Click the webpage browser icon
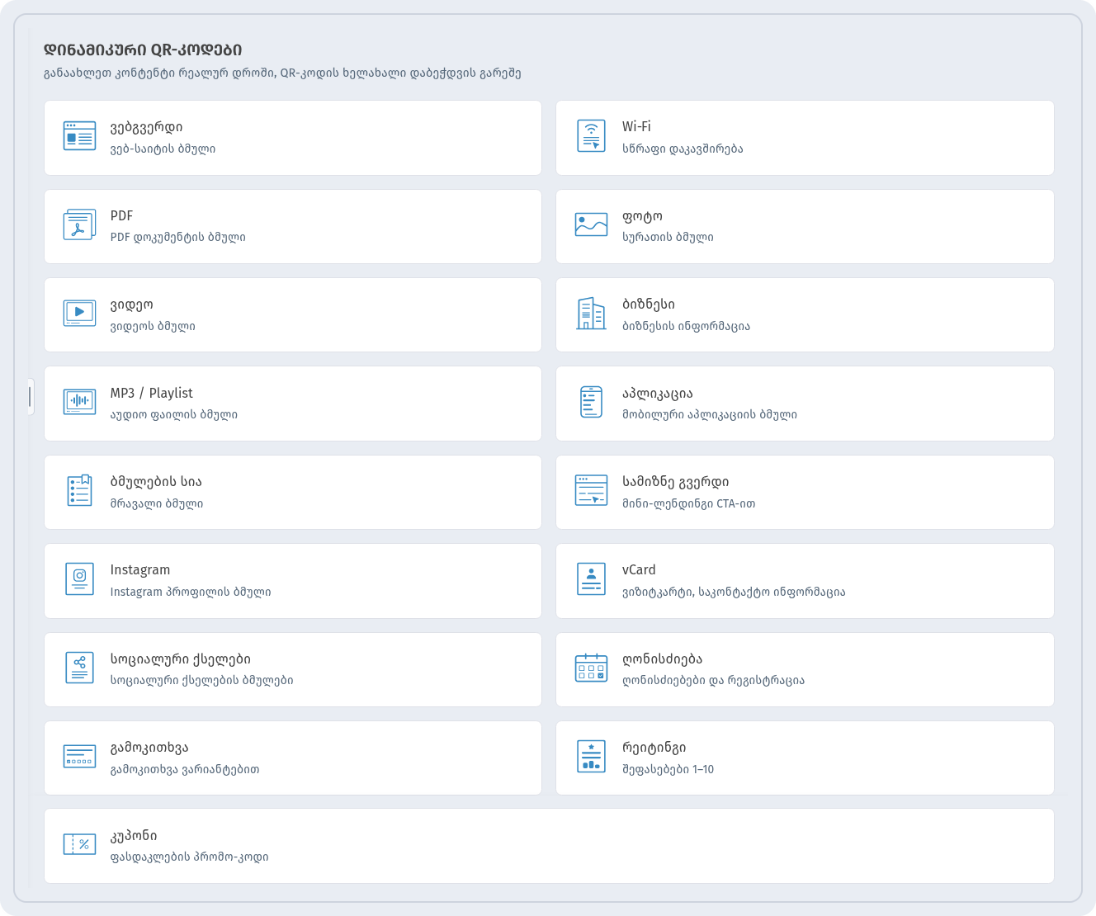Screen dimensions: 1096x916 pyautogui.click(x=79, y=136)
